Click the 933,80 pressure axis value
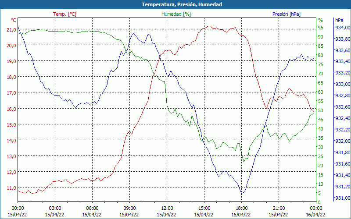Screen dimensions: 351x219 (342, 39)
